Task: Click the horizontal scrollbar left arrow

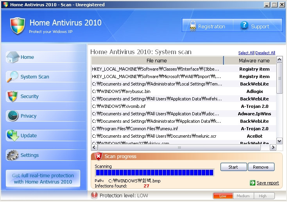Action: click(94, 147)
